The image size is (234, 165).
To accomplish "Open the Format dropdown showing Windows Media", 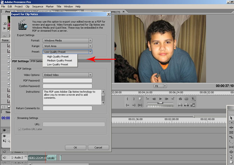I will point(68,41).
